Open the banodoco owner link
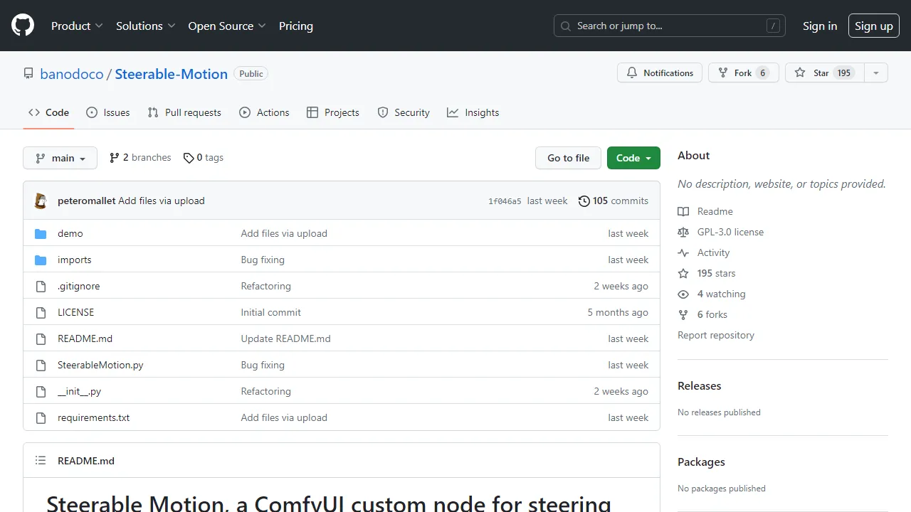 coord(72,74)
